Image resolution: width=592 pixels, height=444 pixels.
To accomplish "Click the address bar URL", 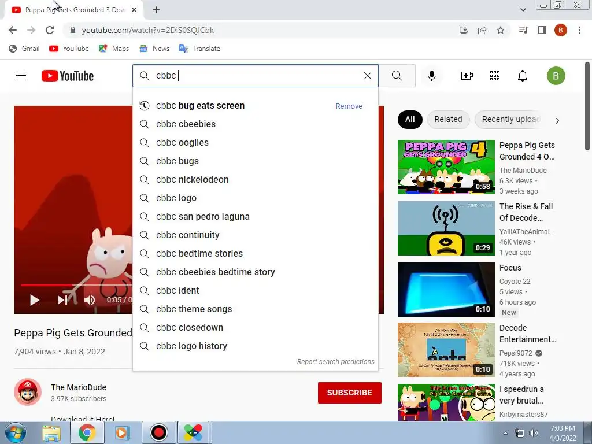I will coord(147,30).
